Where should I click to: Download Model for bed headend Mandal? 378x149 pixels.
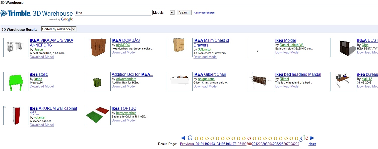[x=287, y=86]
